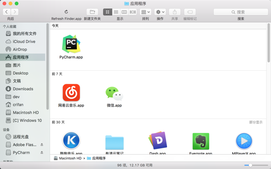Viewport: 271px width, 169px height.
Task: Select the 酷狗音乐.app icon
Action: [71, 141]
